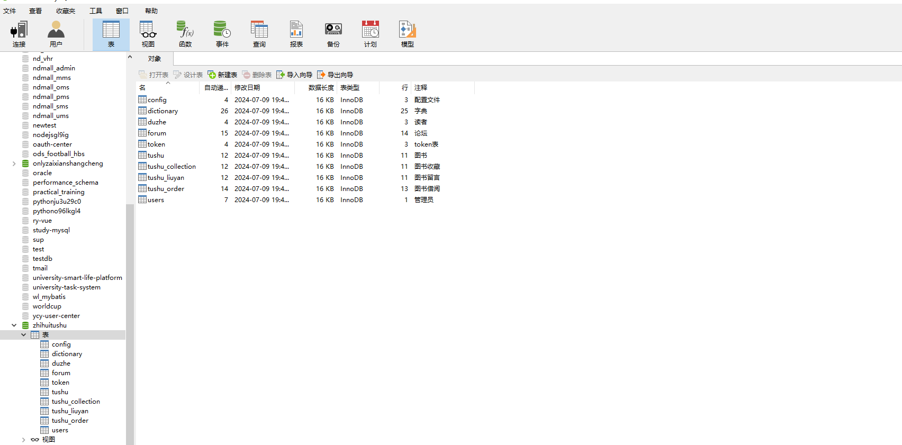
Task: Click the sidebar scroll-up arrow
Action: (x=130, y=57)
